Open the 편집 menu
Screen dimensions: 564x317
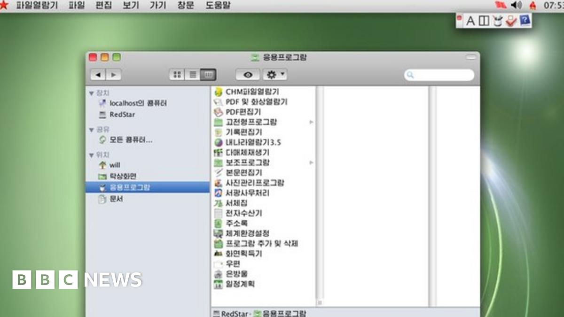(x=103, y=6)
